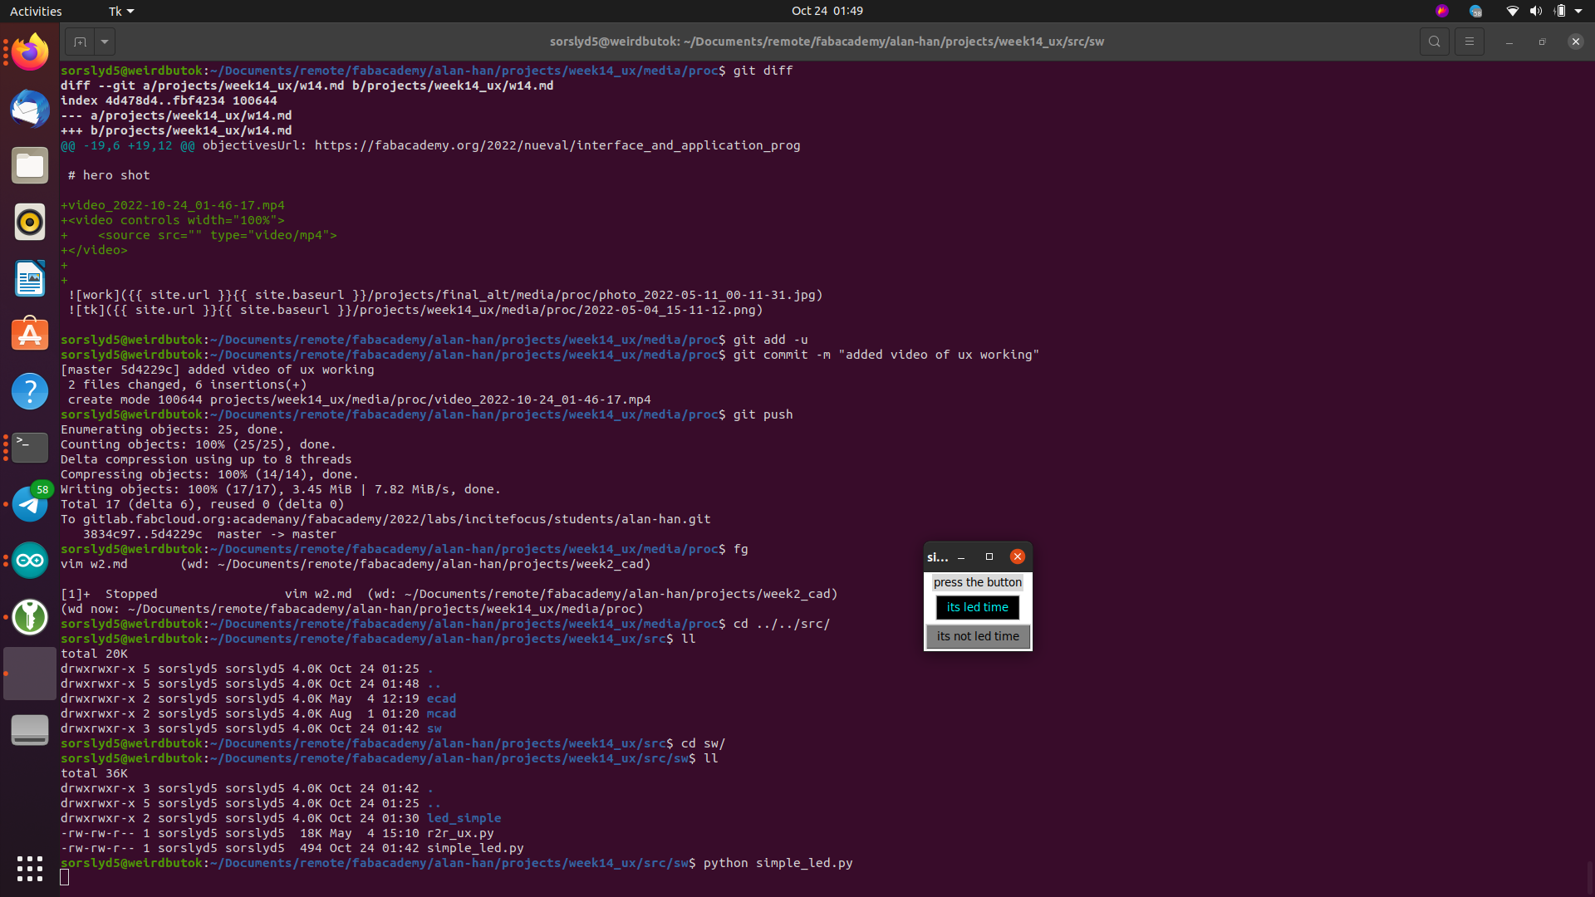Image resolution: width=1595 pixels, height=897 pixels.
Task: Open the Help dock icon
Action: pyautogui.click(x=30, y=390)
